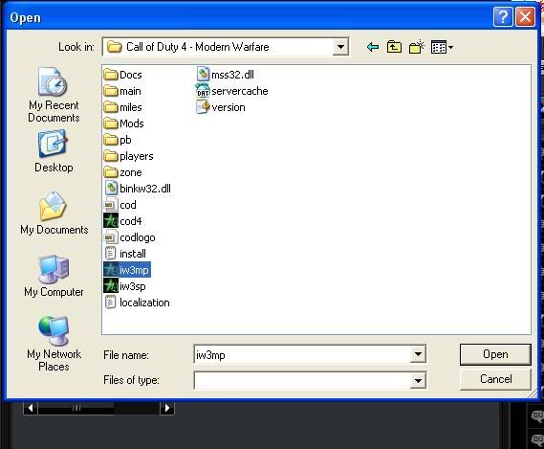Screen dimensions: 544x449
Task: Select the highlighted iw3mp executable
Action: coord(127,270)
